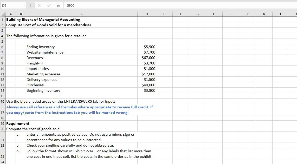
Task: Select the $7,700 value cell
Action: pos(147,52)
